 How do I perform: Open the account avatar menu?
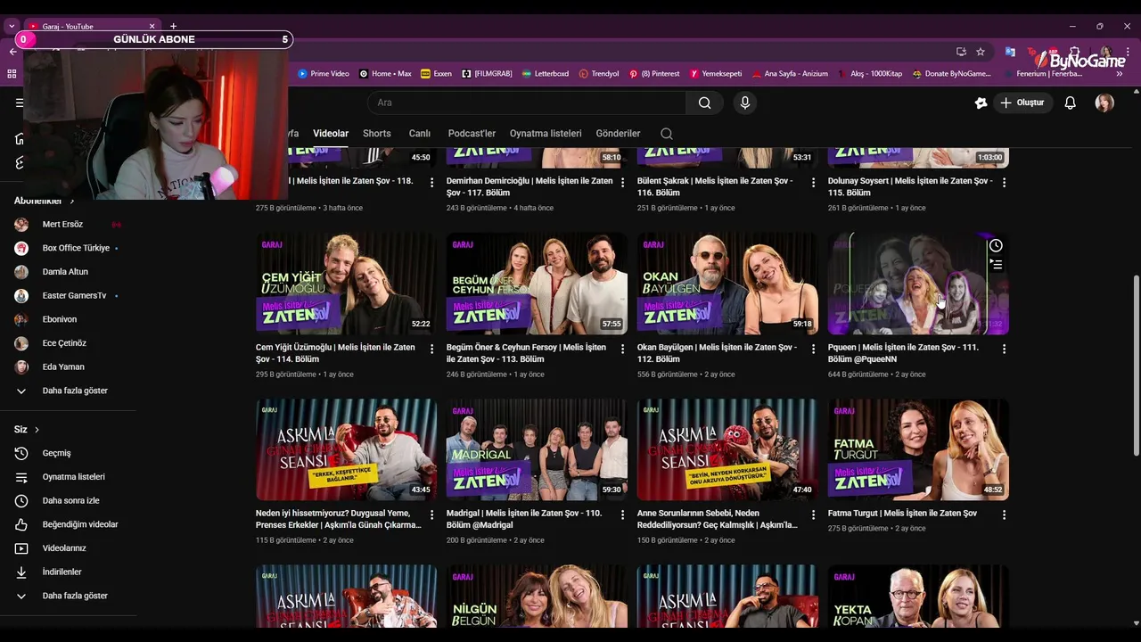1104,103
